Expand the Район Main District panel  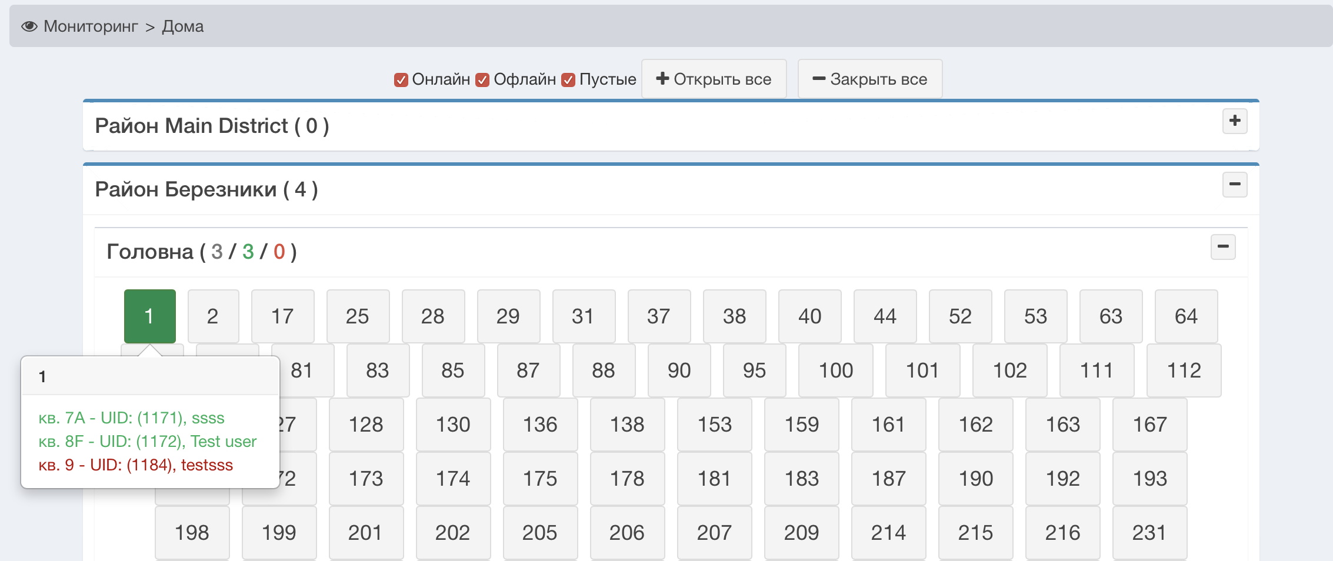[x=1234, y=121]
